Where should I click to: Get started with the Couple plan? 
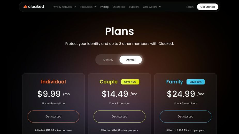click(x=119, y=116)
